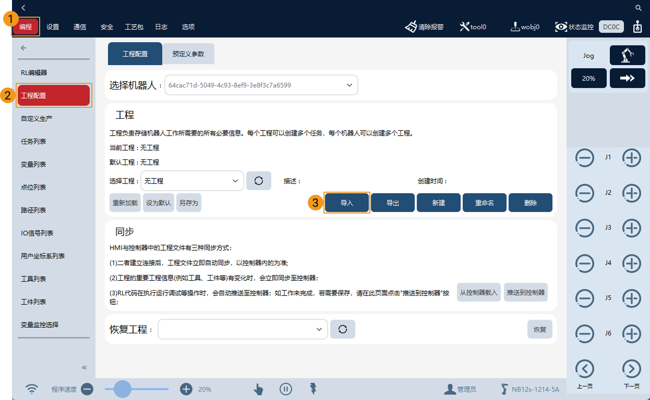Open the 恢复工程 restore dropdown
Image resolution: width=650 pixels, height=400 pixels.
pyautogui.click(x=243, y=329)
